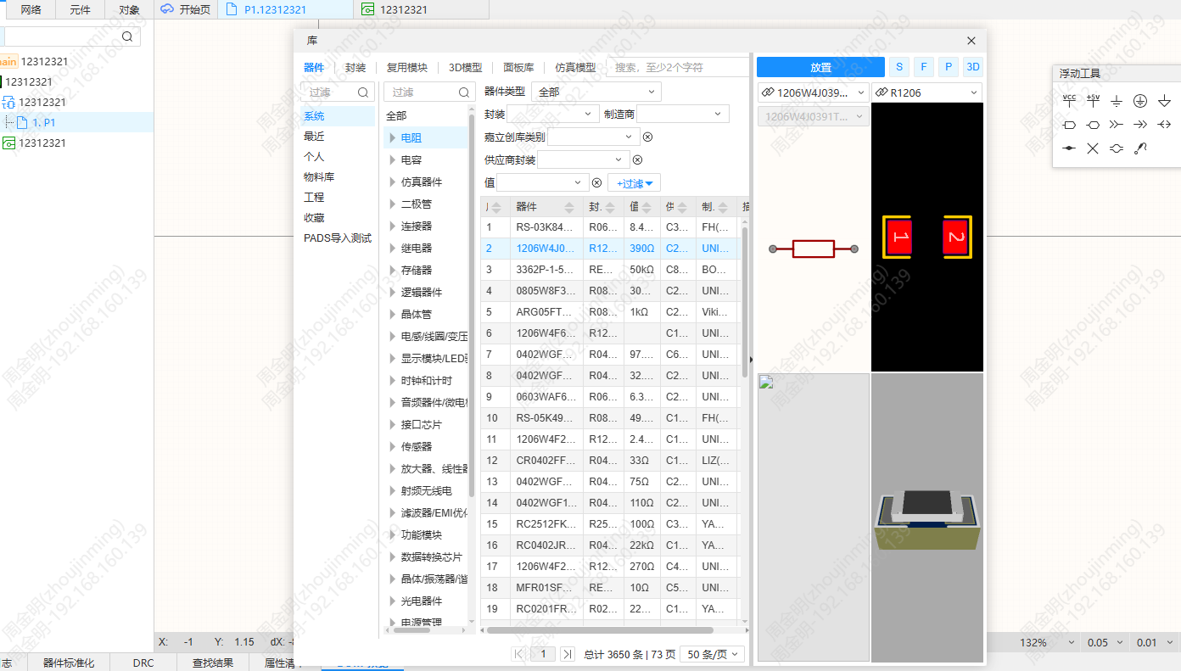The height and width of the screenshot is (671, 1181).
Task: Open the 3D模型 library tab
Action: tap(465, 68)
